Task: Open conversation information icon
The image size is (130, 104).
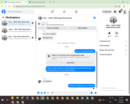Action: coord(94,18)
